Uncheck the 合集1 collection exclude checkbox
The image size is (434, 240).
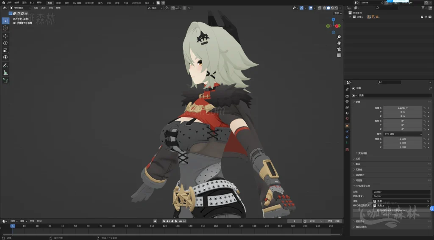point(422,17)
